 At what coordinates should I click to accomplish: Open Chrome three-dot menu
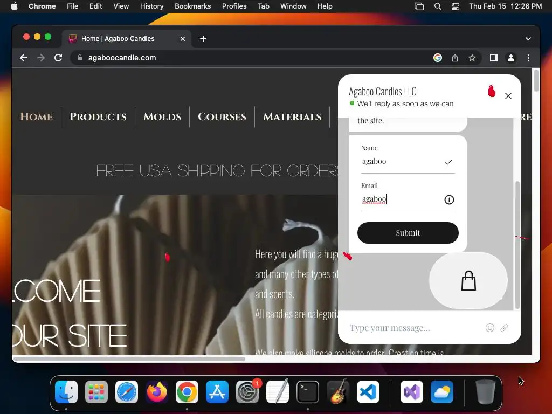click(528, 58)
